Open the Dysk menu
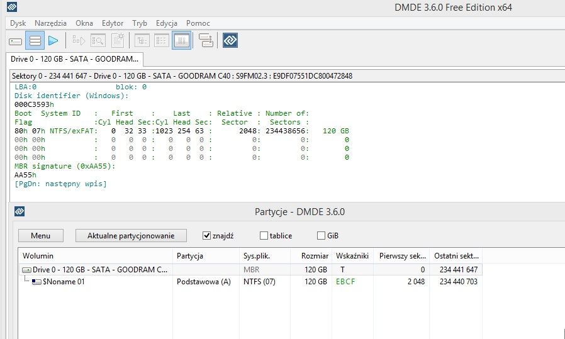565x339 pixels. coord(18,23)
